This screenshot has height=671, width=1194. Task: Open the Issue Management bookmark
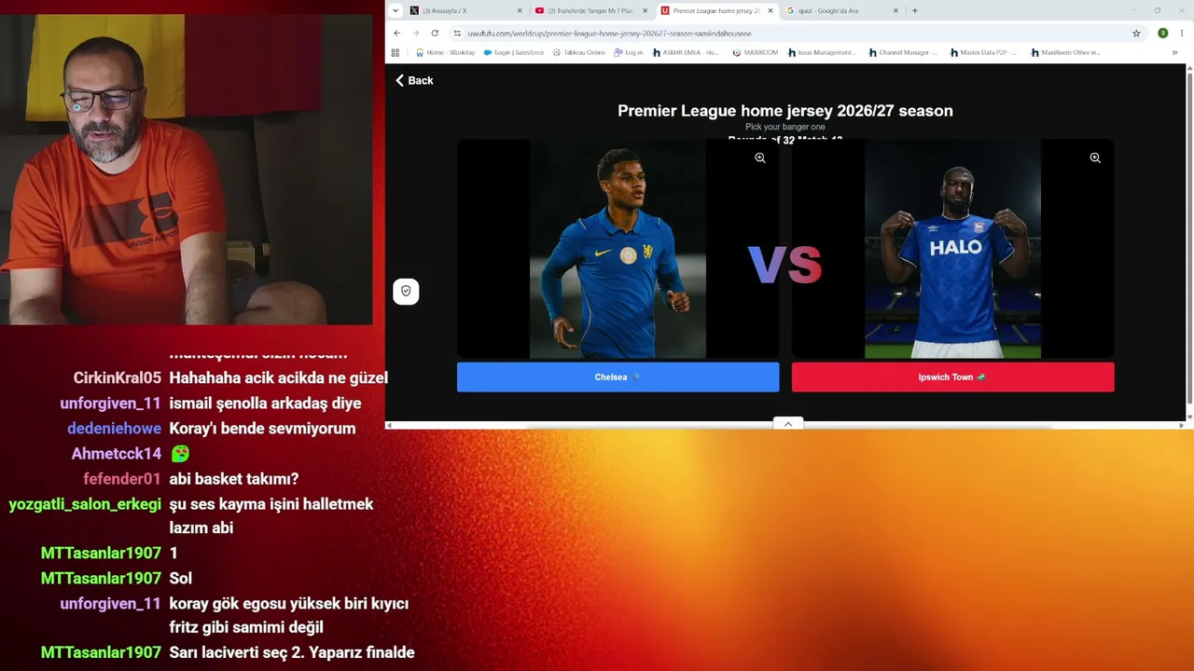(x=822, y=53)
